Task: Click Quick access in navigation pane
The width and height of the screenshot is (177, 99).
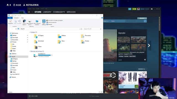Action: point(15,33)
